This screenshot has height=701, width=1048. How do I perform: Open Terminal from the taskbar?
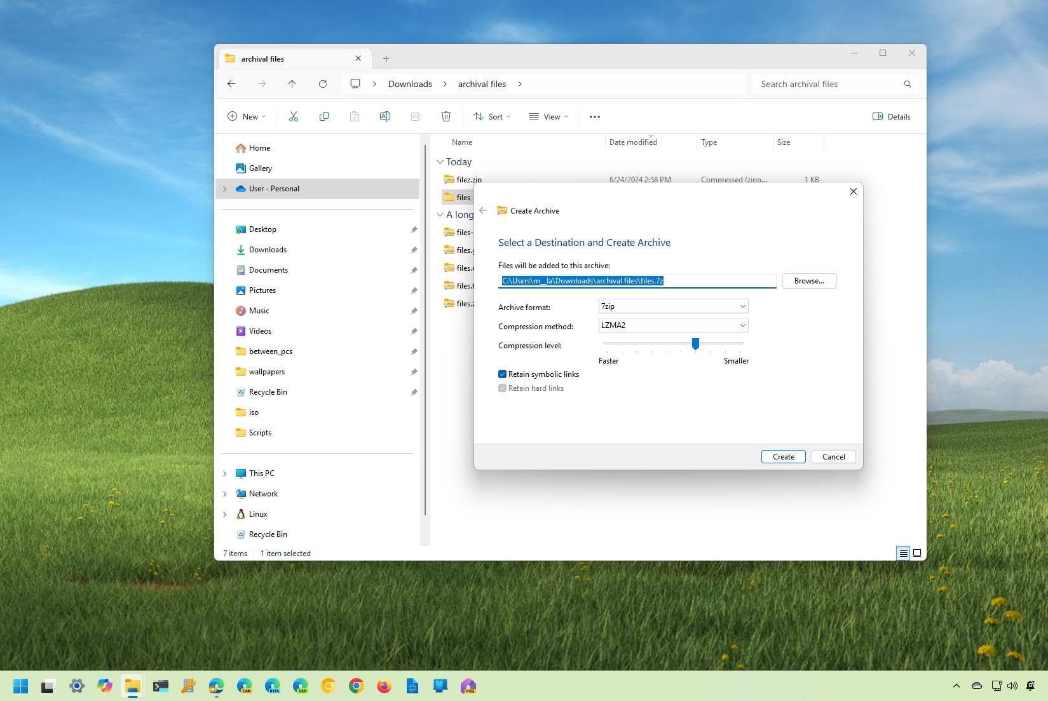[161, 686]
